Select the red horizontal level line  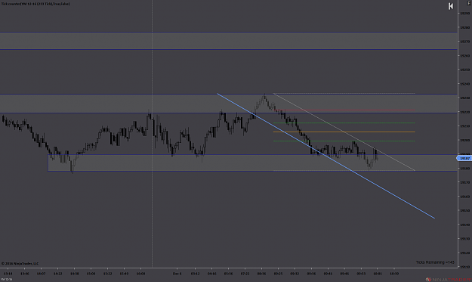tap(344, 110)
